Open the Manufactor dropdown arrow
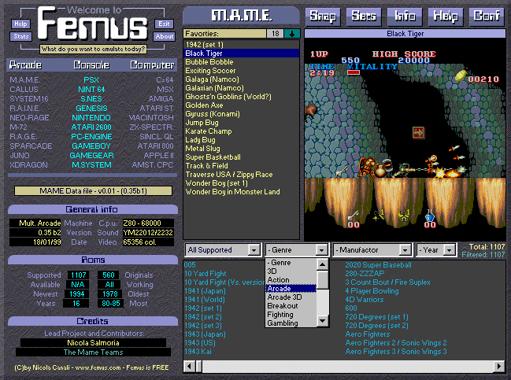This screenshot has width=511, height=380. coord(405,250)
